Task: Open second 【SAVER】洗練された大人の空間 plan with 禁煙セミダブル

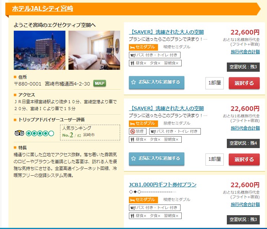Action: click(166, 108)
